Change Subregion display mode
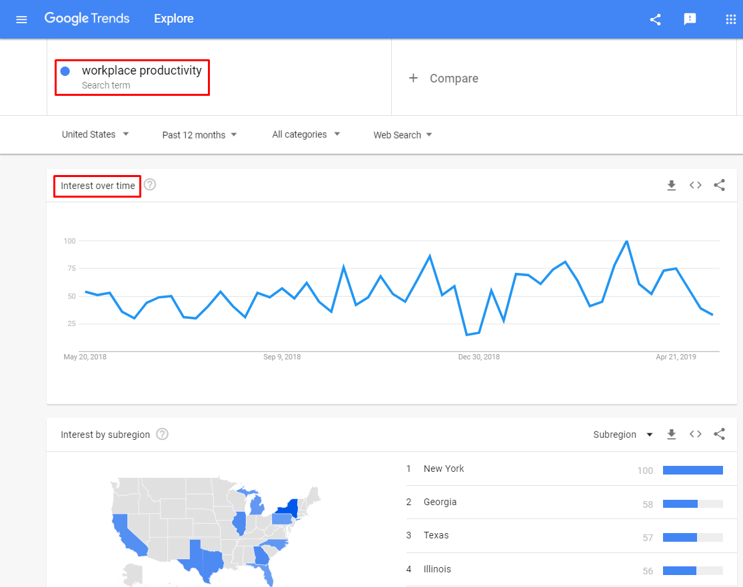The width and height of the screenshot is (743, 587). (622, 434)
